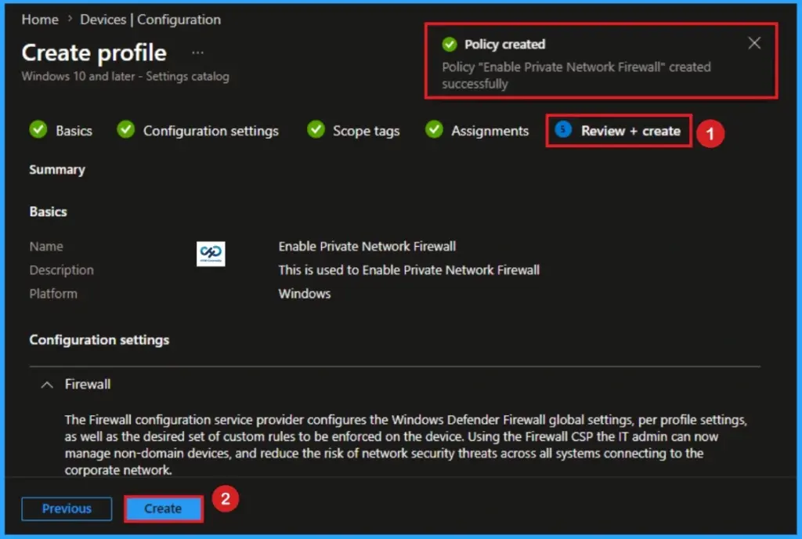Open Devices | Configuration breadcrumb

pos(150,20)
